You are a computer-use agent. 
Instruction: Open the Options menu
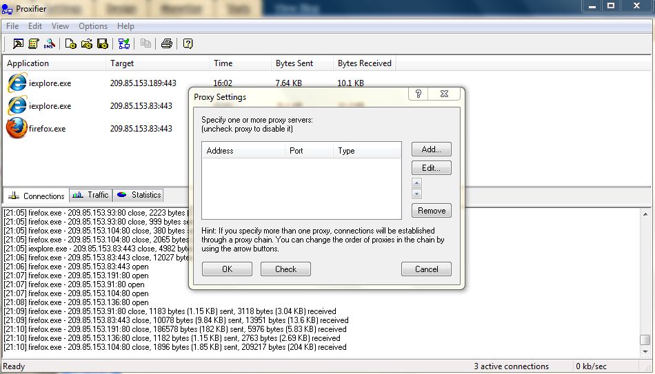point(93,26)
